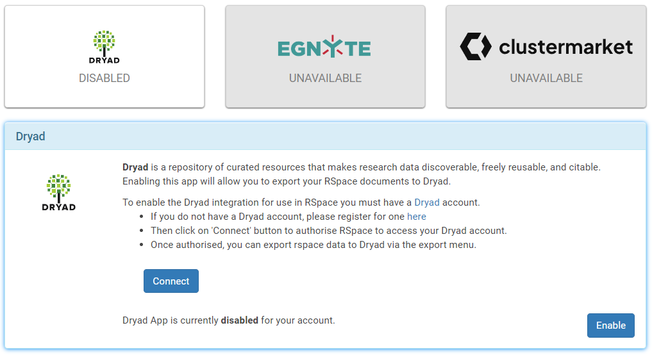The height and width of the screenshot is (355, 652).
Task: Click the Connect button
Action: pos(171,281)
